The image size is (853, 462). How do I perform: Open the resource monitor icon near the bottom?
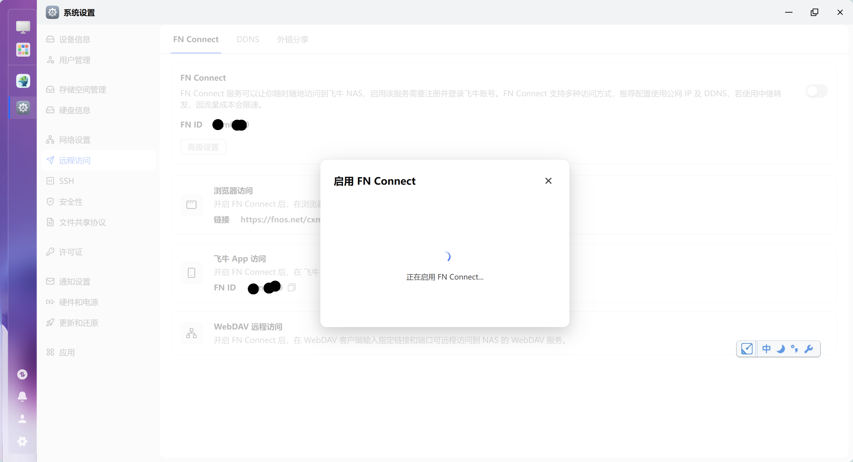[x=22, y=374]
